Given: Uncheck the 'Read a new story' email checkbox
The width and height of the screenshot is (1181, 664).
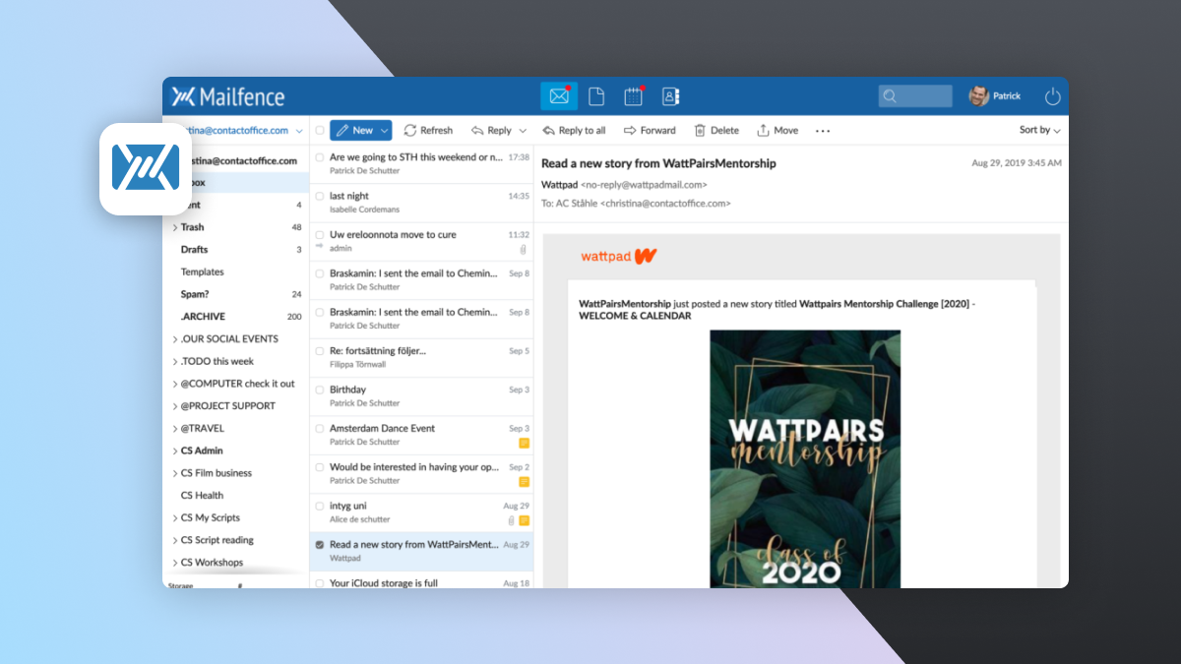Looking at the screenshot, I should click(x=320, y=544).
